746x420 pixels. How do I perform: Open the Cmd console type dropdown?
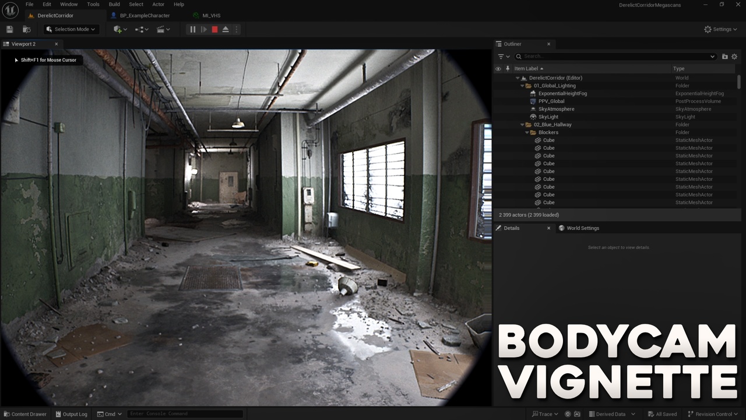(110, 414)
